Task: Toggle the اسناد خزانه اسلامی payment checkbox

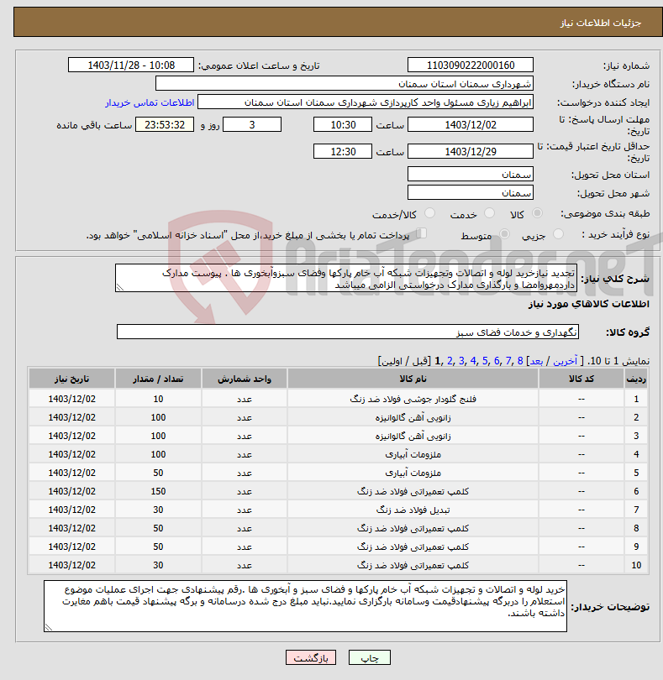Action: pos(421,233)
